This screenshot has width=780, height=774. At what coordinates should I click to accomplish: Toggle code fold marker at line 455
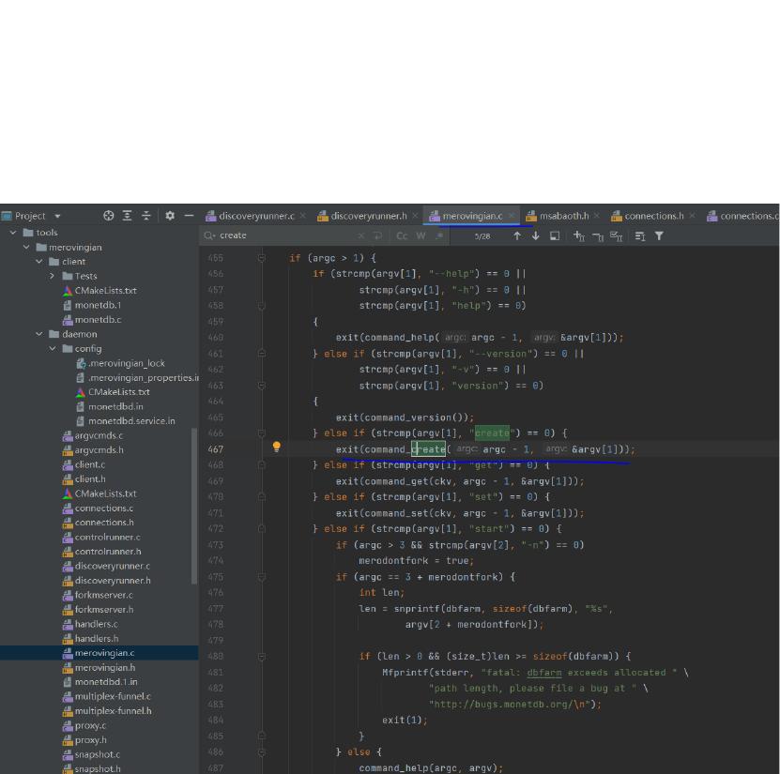(x=262, y=258)
